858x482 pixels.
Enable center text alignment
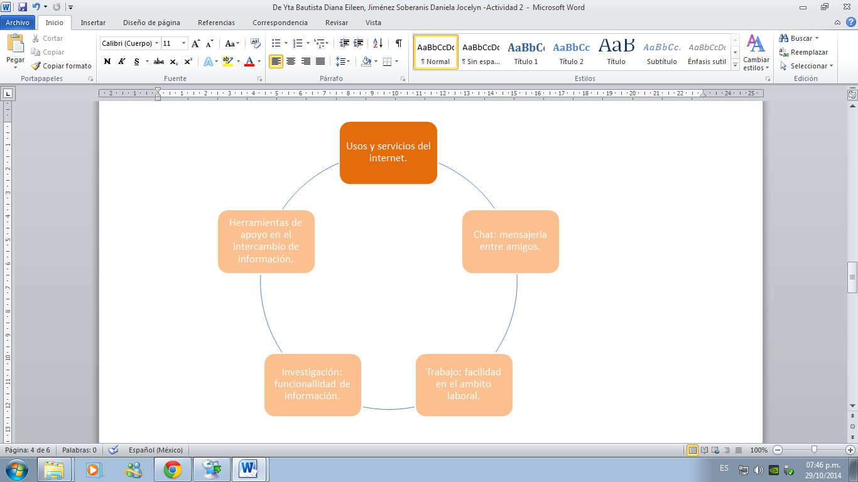click(290, 62)
